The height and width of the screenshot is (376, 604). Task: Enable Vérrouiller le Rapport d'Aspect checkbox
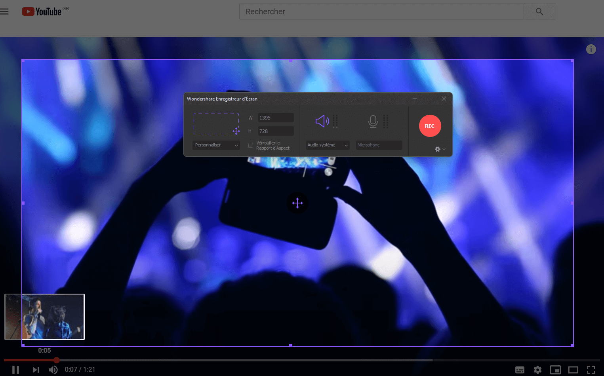tap(251, 145)
